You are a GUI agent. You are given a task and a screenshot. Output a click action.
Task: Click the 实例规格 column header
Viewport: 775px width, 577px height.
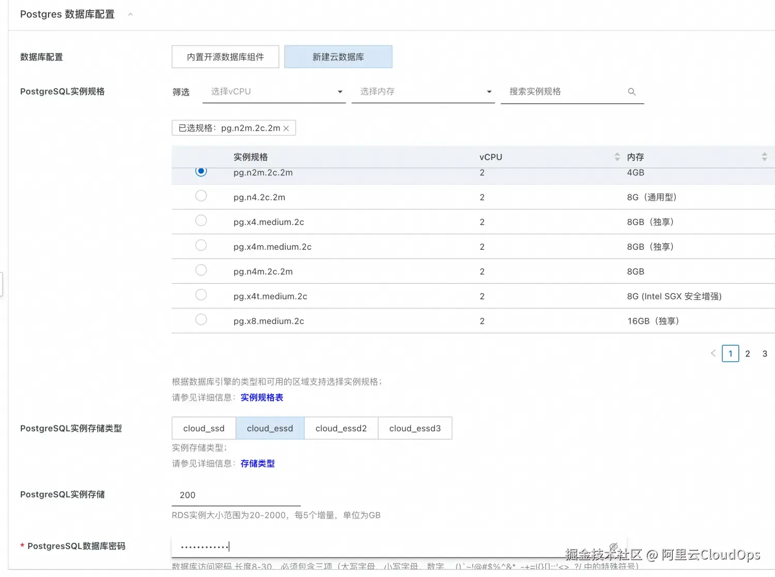pos(251,157)
